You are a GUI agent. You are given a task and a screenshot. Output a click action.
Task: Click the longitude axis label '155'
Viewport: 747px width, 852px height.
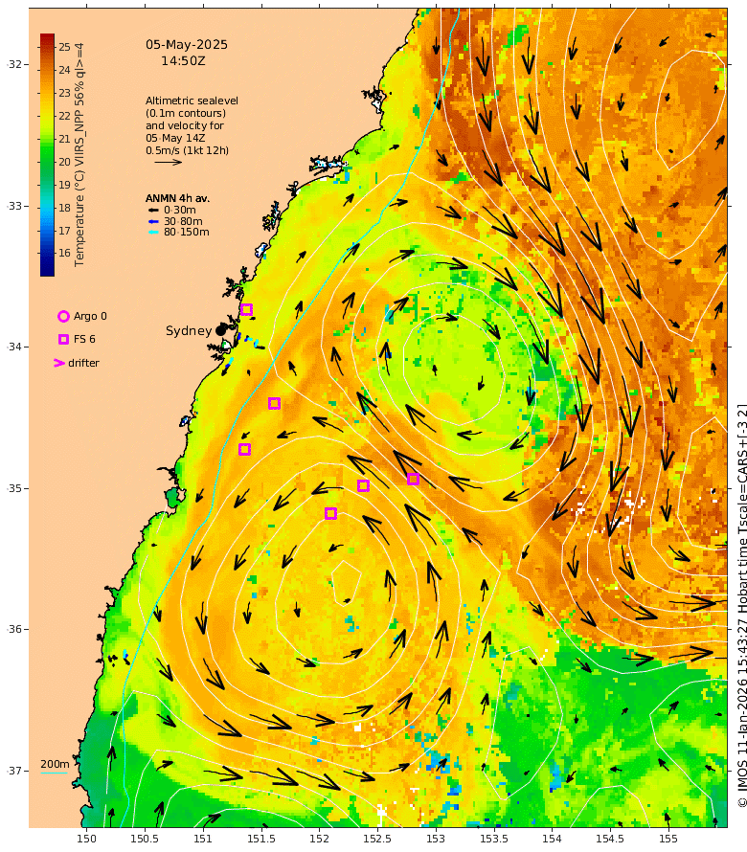point(668,839)
